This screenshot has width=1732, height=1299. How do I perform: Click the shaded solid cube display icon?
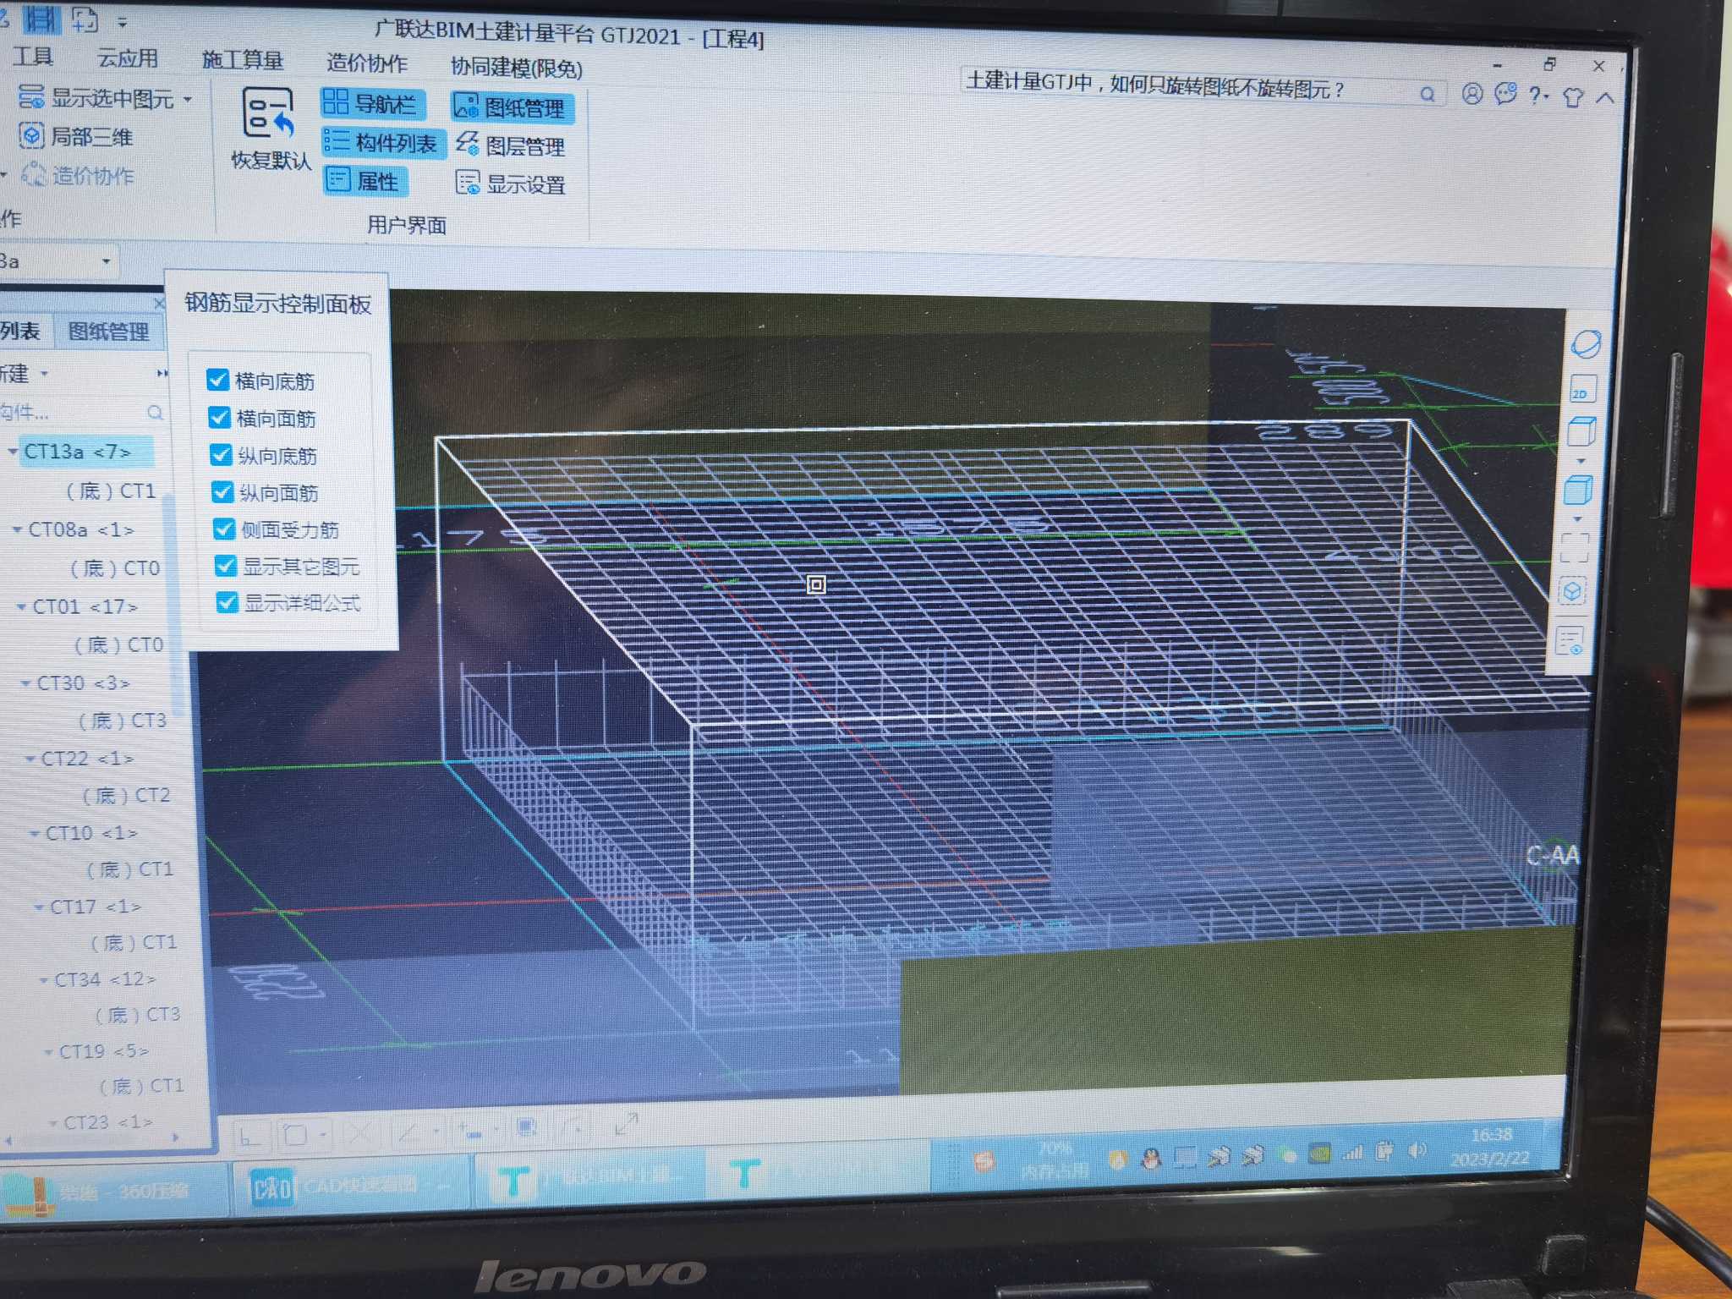(x=1578, y=490)
